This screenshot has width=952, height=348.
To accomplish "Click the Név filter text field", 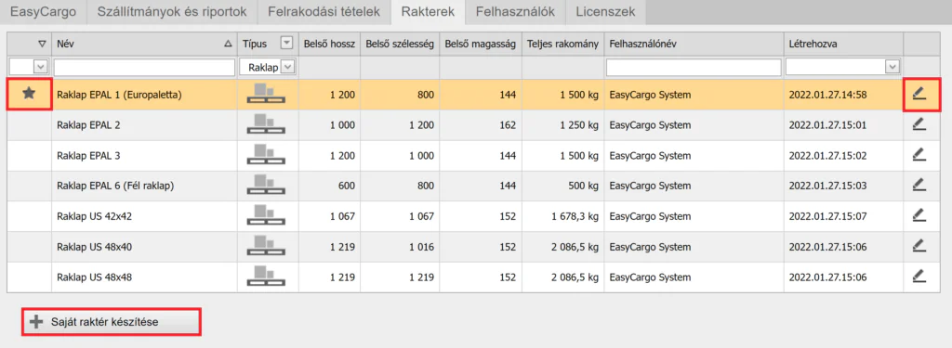I will click(x=144, y=67).
